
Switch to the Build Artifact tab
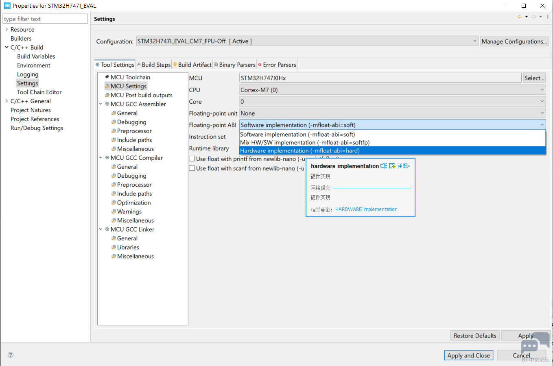[192, 65]
